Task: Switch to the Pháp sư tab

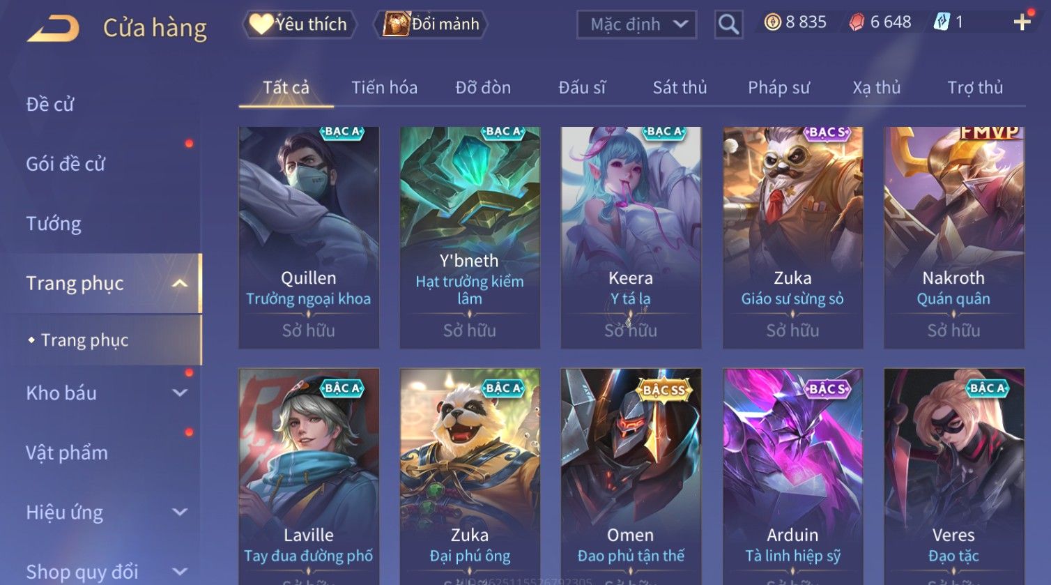Action: [x=778, y=88]
